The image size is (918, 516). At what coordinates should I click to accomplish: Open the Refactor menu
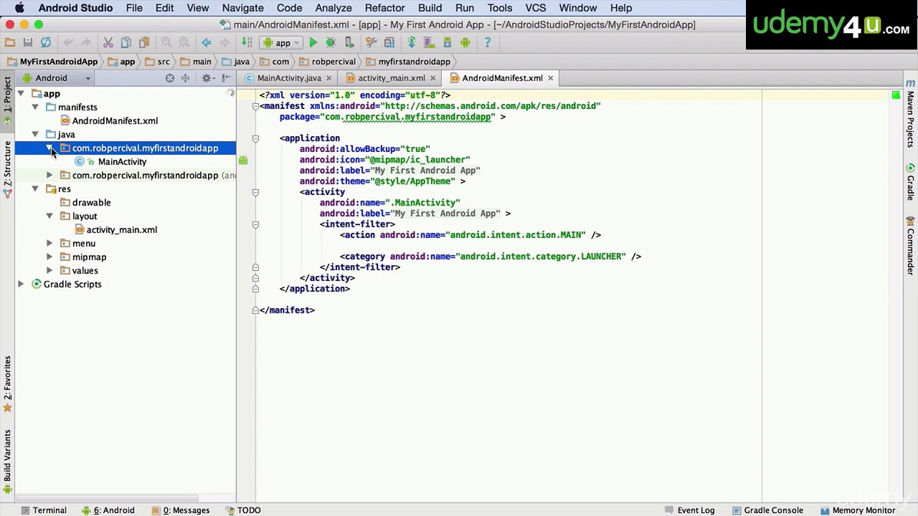tap(384, 8)
